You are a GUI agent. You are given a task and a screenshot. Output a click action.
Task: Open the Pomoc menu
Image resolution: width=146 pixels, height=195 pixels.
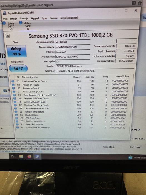tap(53, 18)
